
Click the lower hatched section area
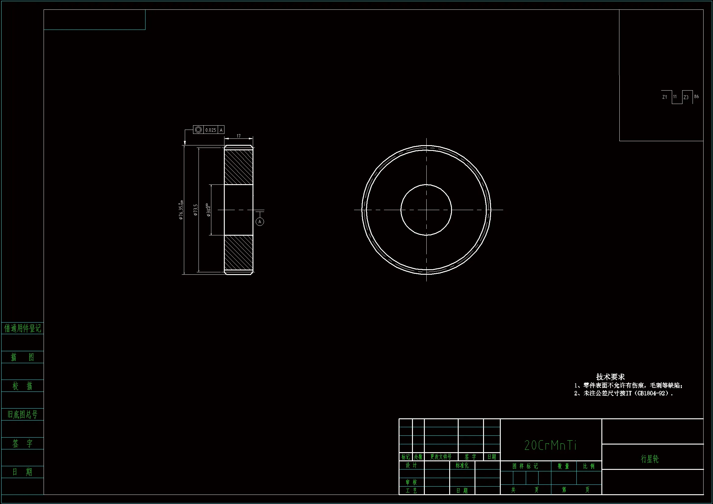click(x=238, y=252)
